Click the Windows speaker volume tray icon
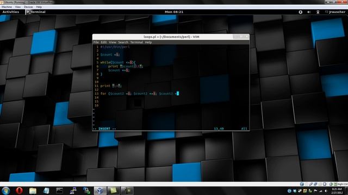 coord(326,191)
